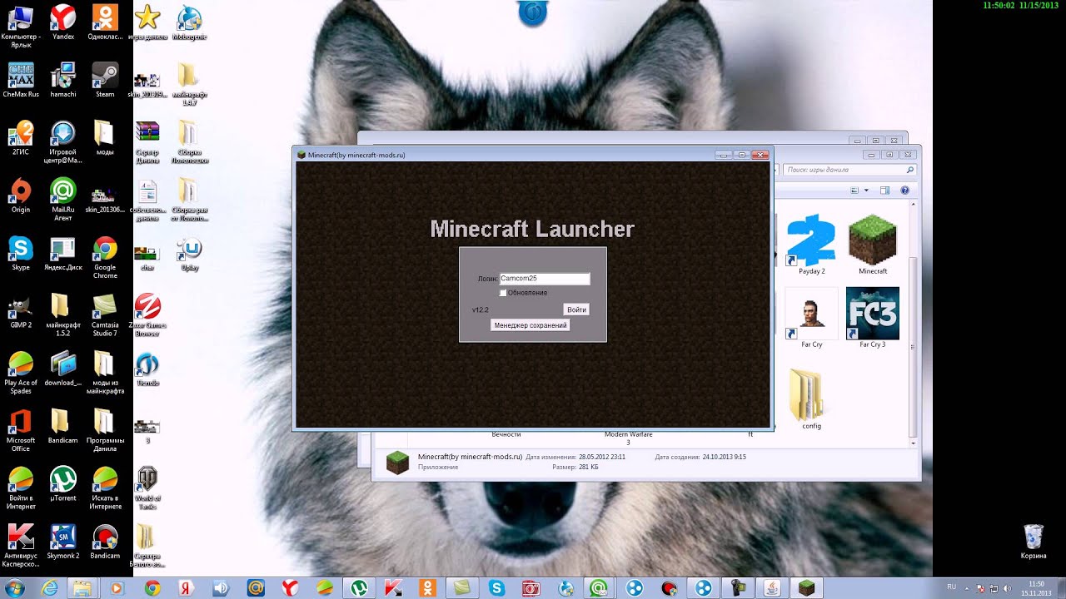Select the Far Cry shortcut in Explorer
The height and width of the screenshot is (599, 1066).
coord(811,318)
